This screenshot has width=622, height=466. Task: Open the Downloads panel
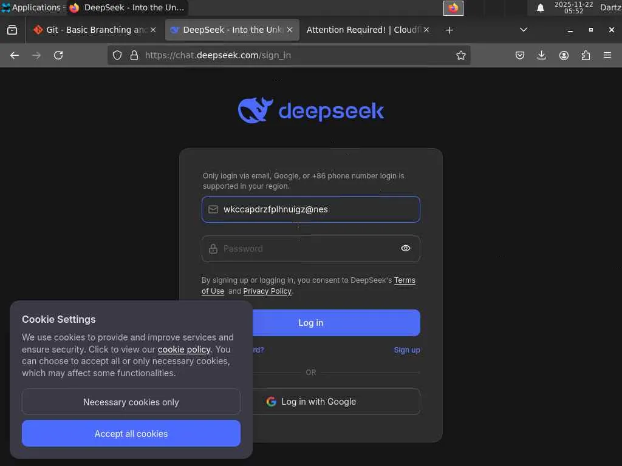(x=541, y=55)
